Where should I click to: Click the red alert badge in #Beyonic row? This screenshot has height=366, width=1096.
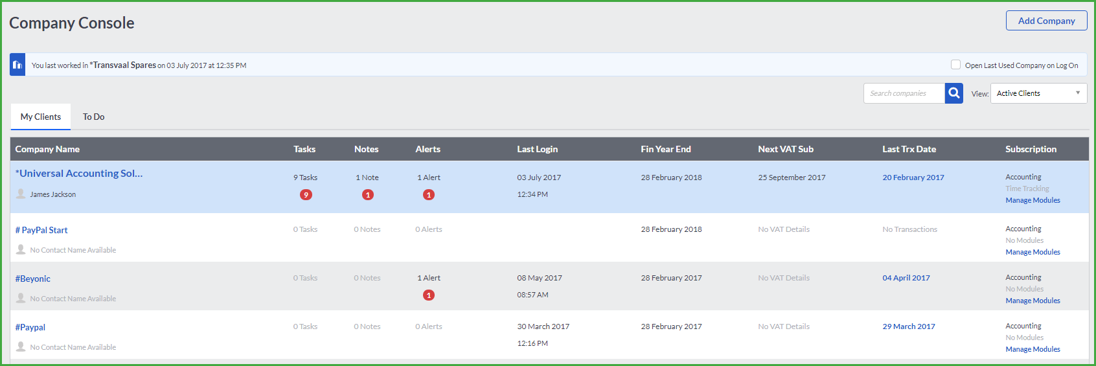click(429, 295)
